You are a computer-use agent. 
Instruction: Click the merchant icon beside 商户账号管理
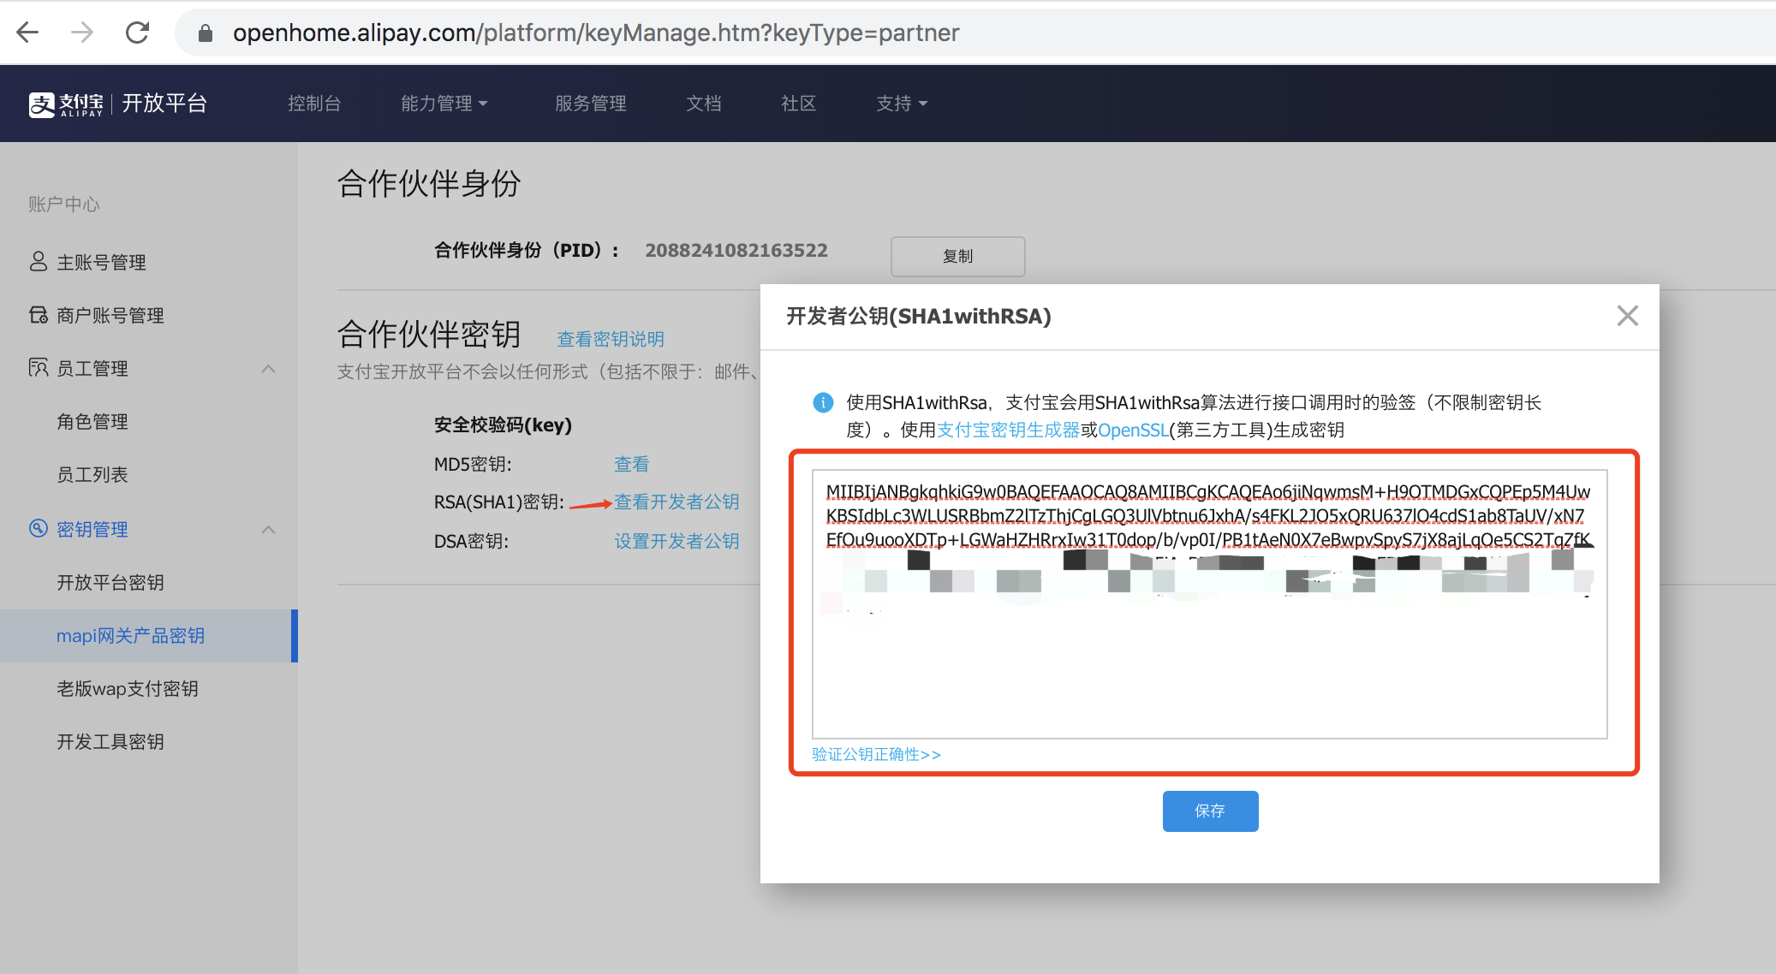pos(39,314)
